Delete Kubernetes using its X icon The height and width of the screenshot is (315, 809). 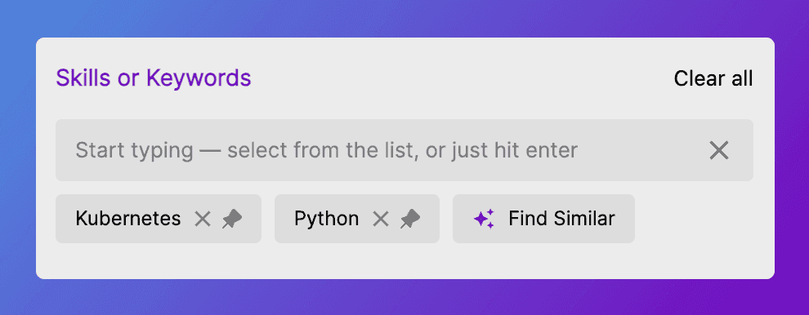pyautogui.click(x=203, y=219)
